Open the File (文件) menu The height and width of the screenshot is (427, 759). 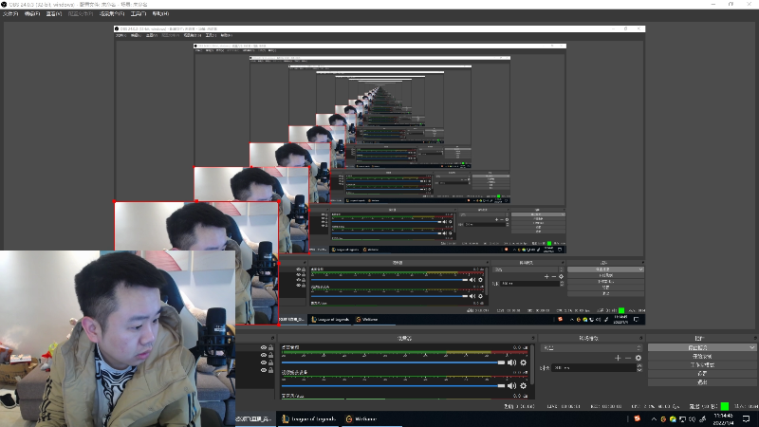pos(10,14)
